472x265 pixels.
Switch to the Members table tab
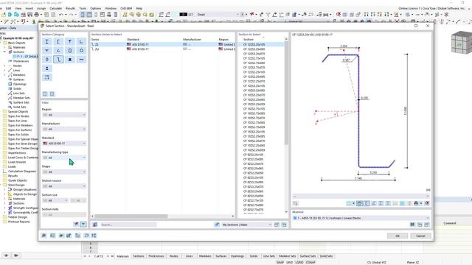[205, 256]
